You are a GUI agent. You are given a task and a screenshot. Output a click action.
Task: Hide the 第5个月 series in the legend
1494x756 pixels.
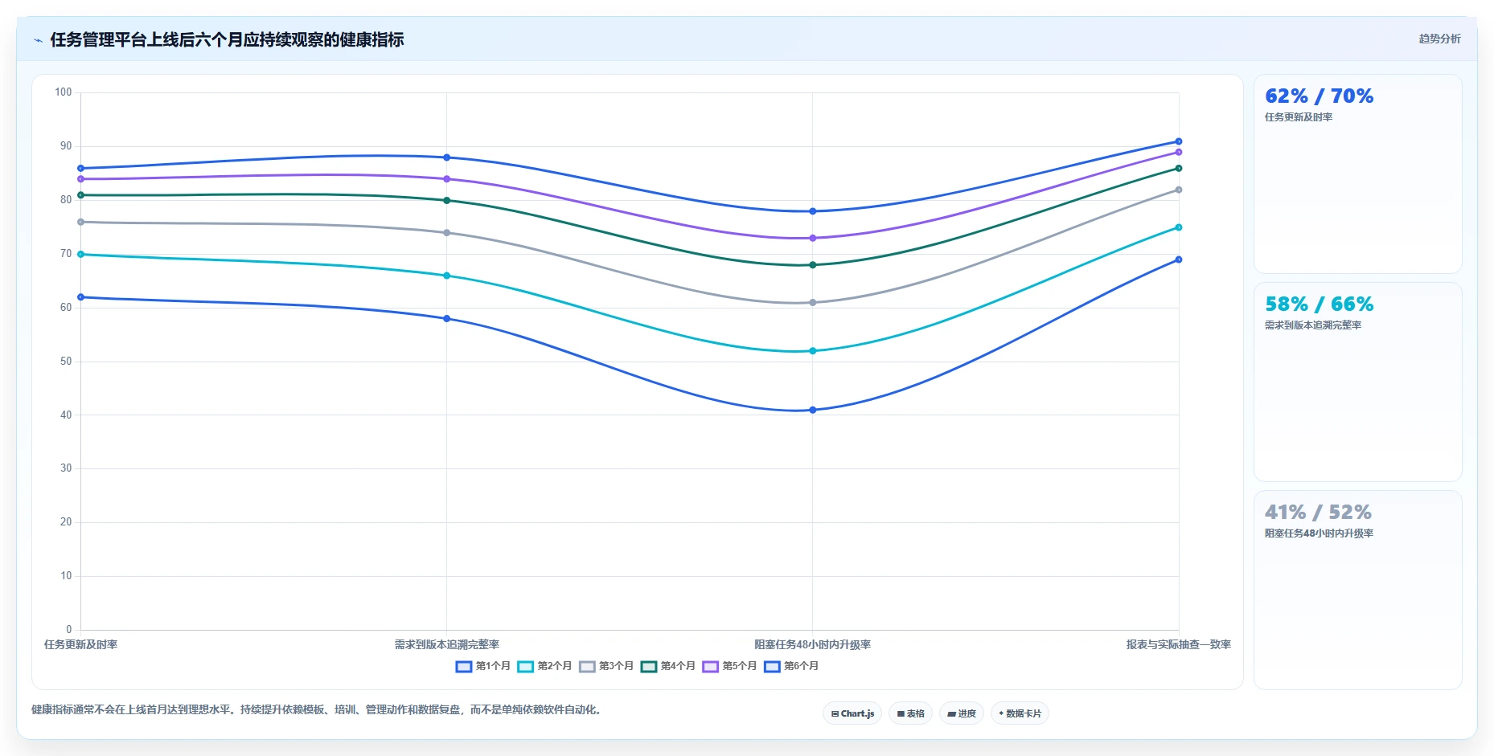pyautogui.click(x=729, y=666)
